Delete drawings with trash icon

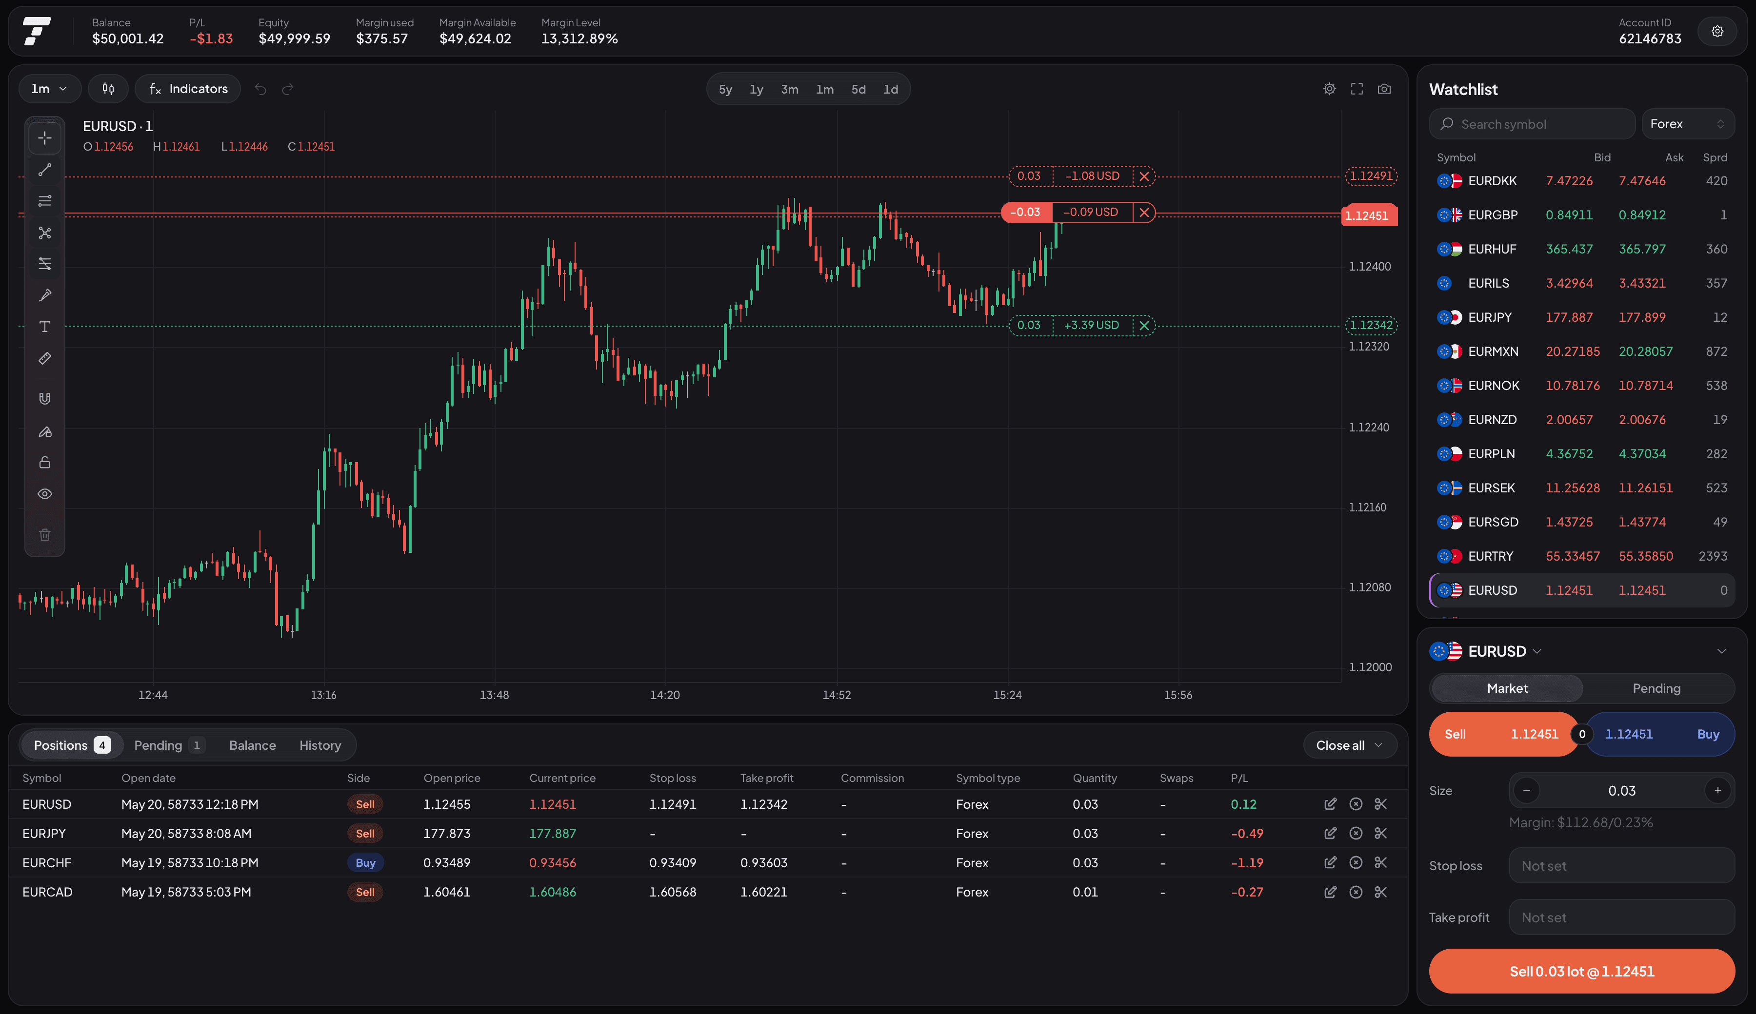click(x=44, y=535)
